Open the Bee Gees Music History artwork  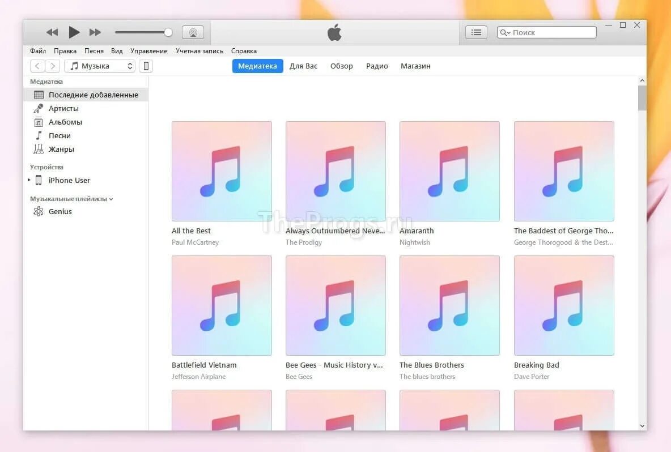point(336,305)
